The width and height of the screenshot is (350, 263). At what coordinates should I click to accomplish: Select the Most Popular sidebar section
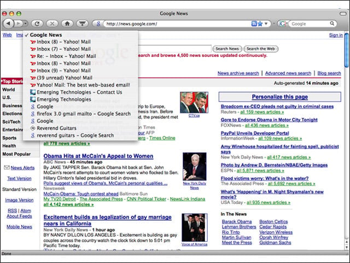(x=16, y=154)
